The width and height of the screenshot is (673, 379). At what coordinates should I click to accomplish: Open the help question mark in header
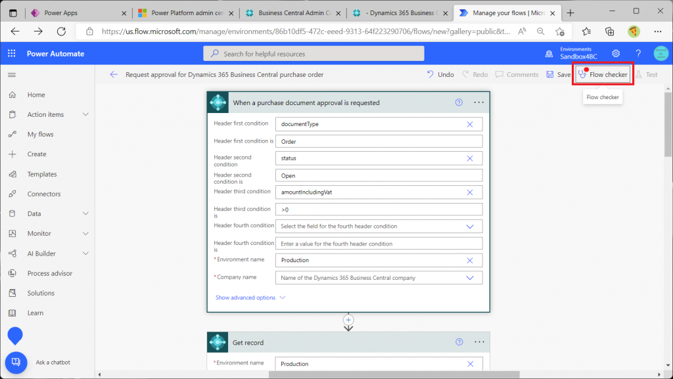point(638,54)
